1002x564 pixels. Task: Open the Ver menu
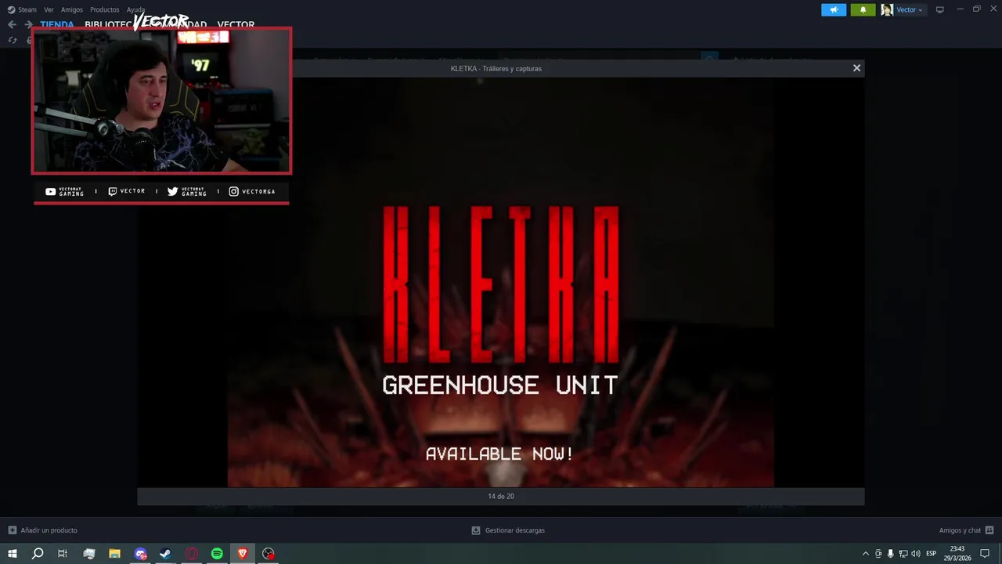49,9
